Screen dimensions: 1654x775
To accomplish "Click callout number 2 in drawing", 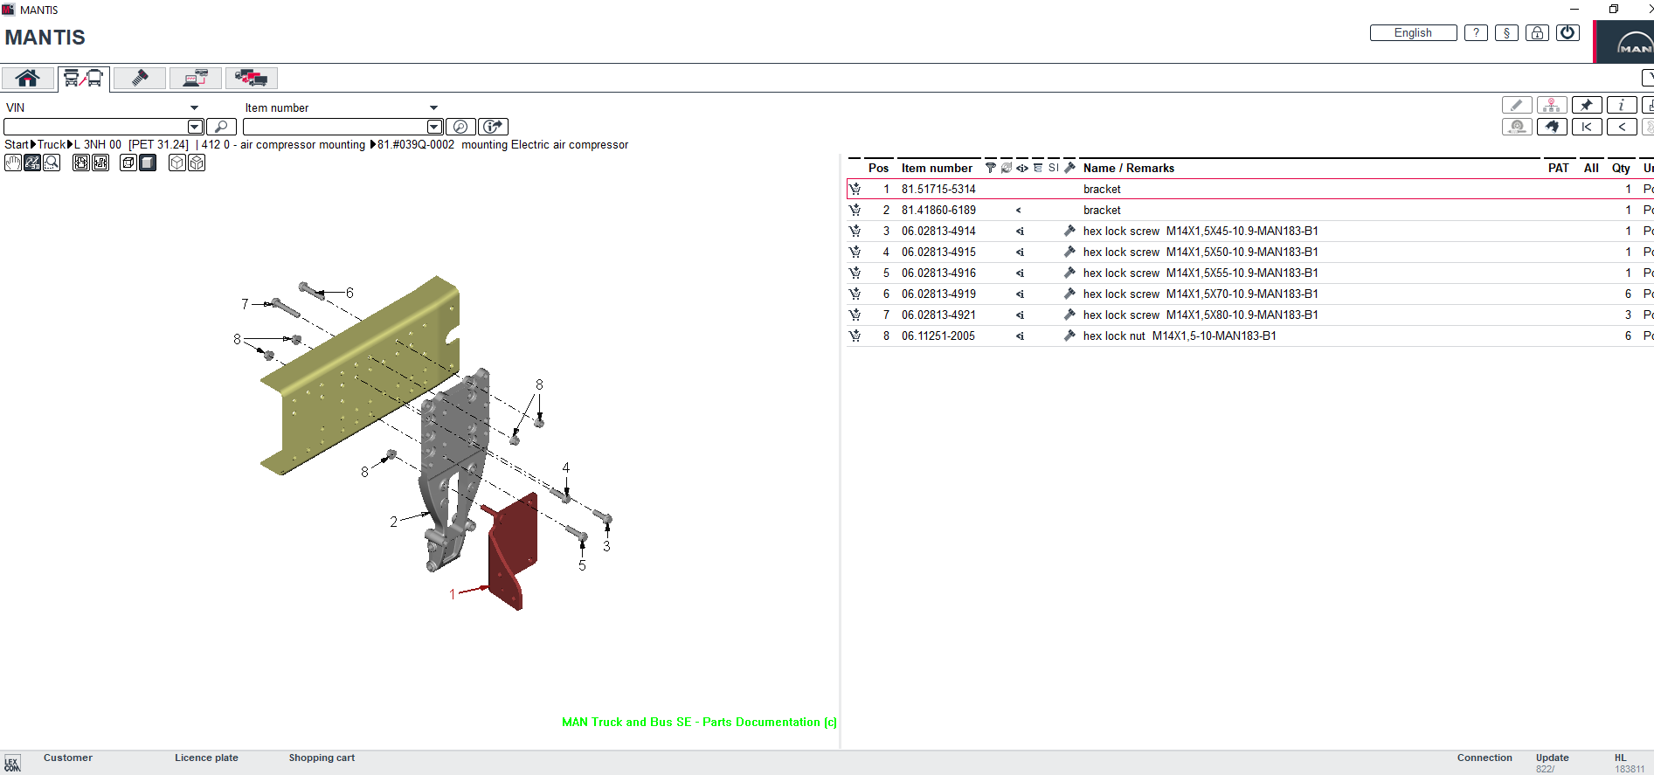I will coord(393,522).
